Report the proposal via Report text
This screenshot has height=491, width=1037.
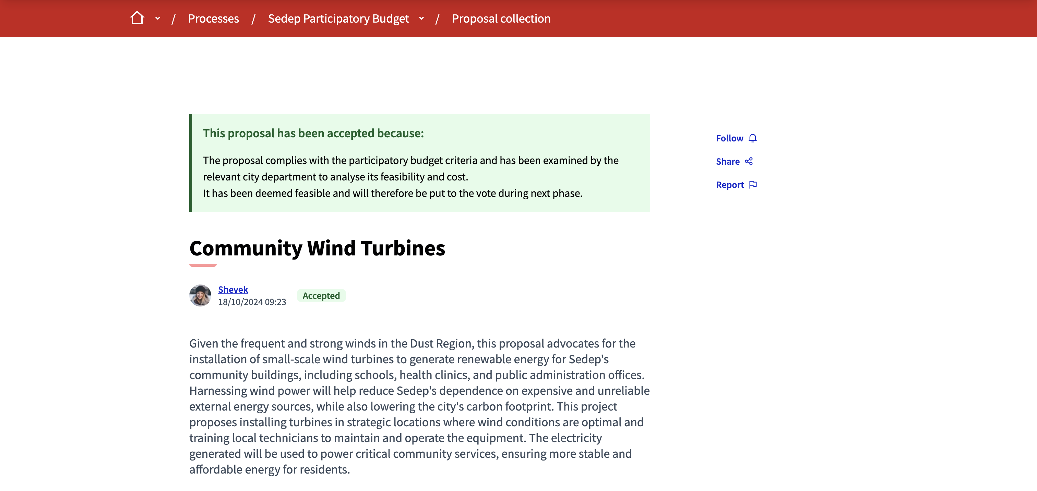click(729, 185)
